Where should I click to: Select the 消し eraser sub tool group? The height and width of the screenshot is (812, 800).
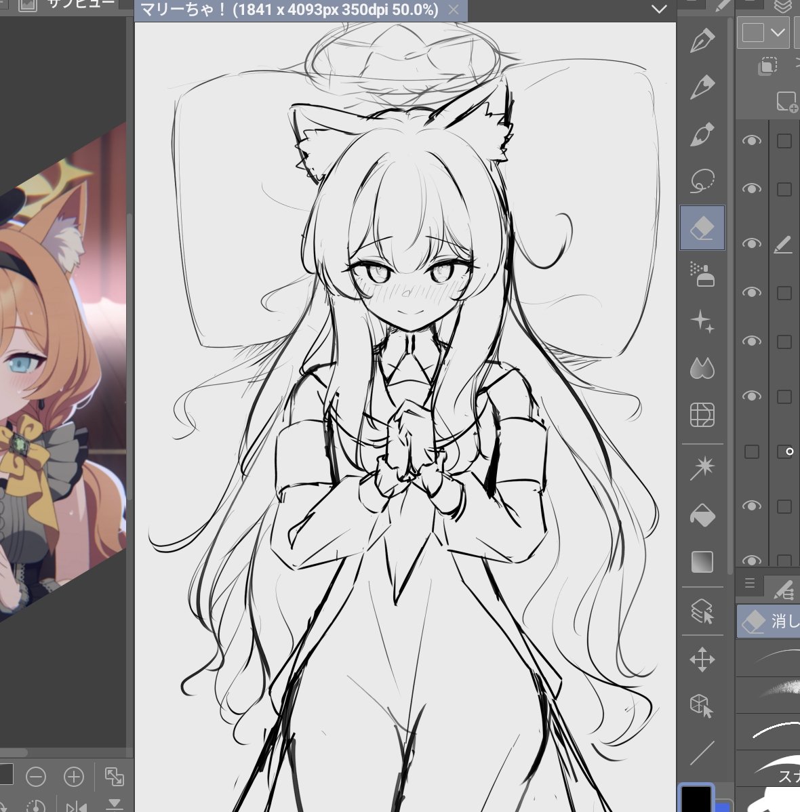[768, 621]
